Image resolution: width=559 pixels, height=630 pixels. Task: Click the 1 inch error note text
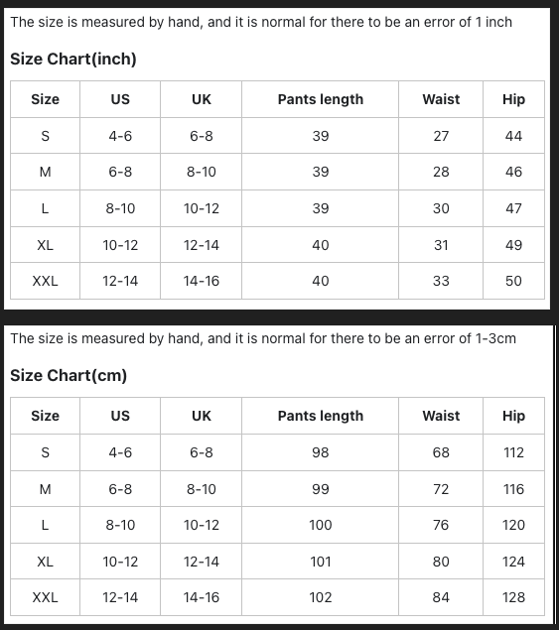(x=261, y=22)
